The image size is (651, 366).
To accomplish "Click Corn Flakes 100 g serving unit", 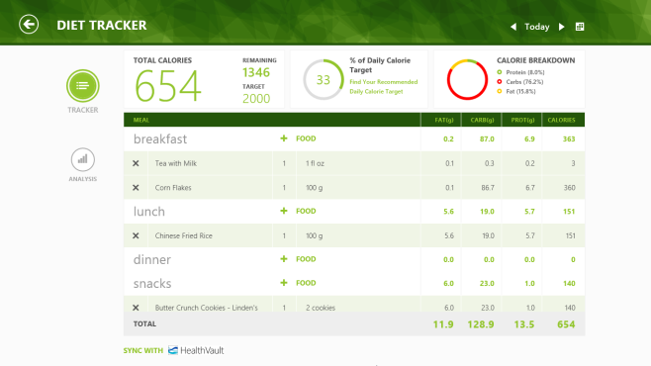I will (x=314, y=188).
